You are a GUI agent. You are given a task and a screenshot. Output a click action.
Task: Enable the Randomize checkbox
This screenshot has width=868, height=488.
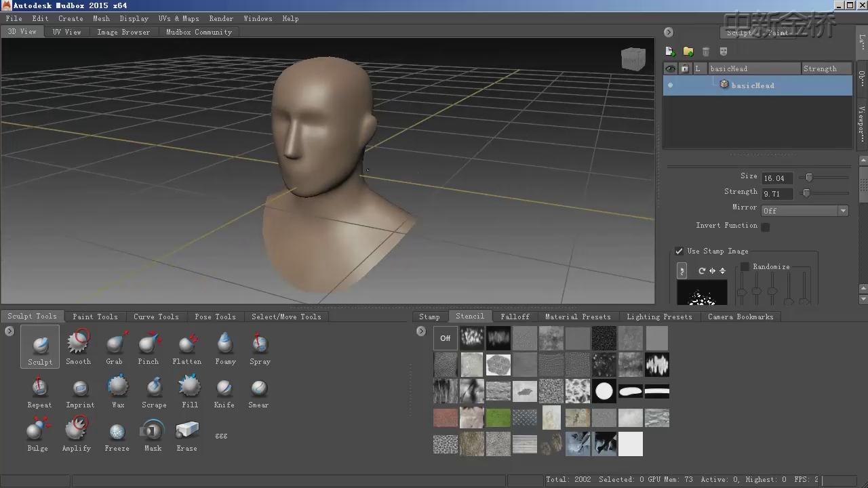coord(745,267)
